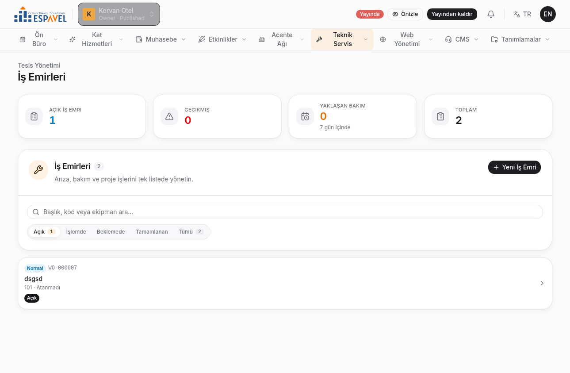Open work order WO-000007 via its arrow
Viewport: 570px width, 373px height.
point(542,283)
